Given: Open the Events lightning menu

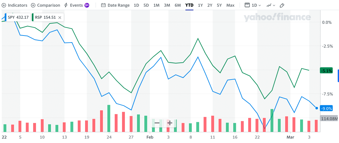Looking at the screenshot, I should 73,5.
